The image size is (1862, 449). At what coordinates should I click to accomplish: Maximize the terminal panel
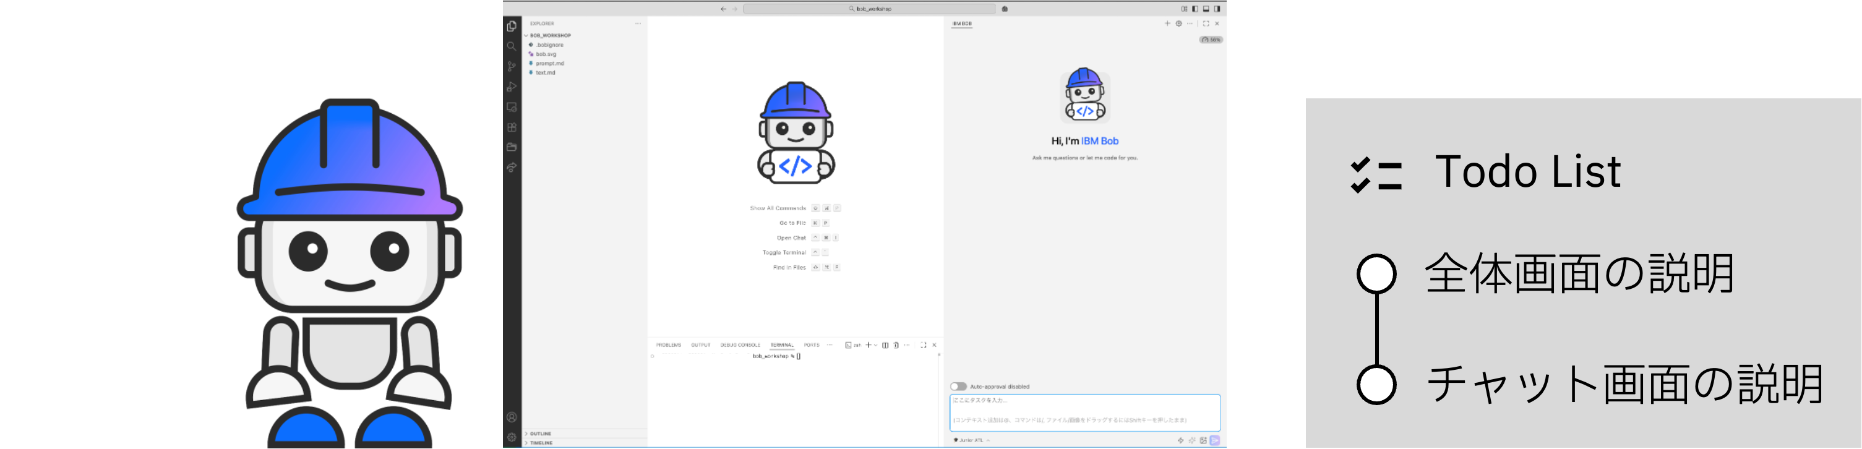[x=924, y=345]
